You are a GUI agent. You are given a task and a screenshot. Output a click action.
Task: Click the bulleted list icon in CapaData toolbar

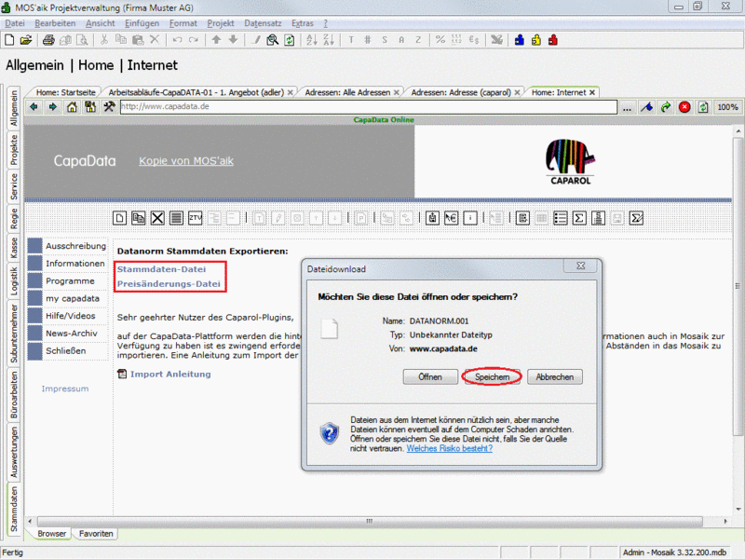[x=561, y=218]
